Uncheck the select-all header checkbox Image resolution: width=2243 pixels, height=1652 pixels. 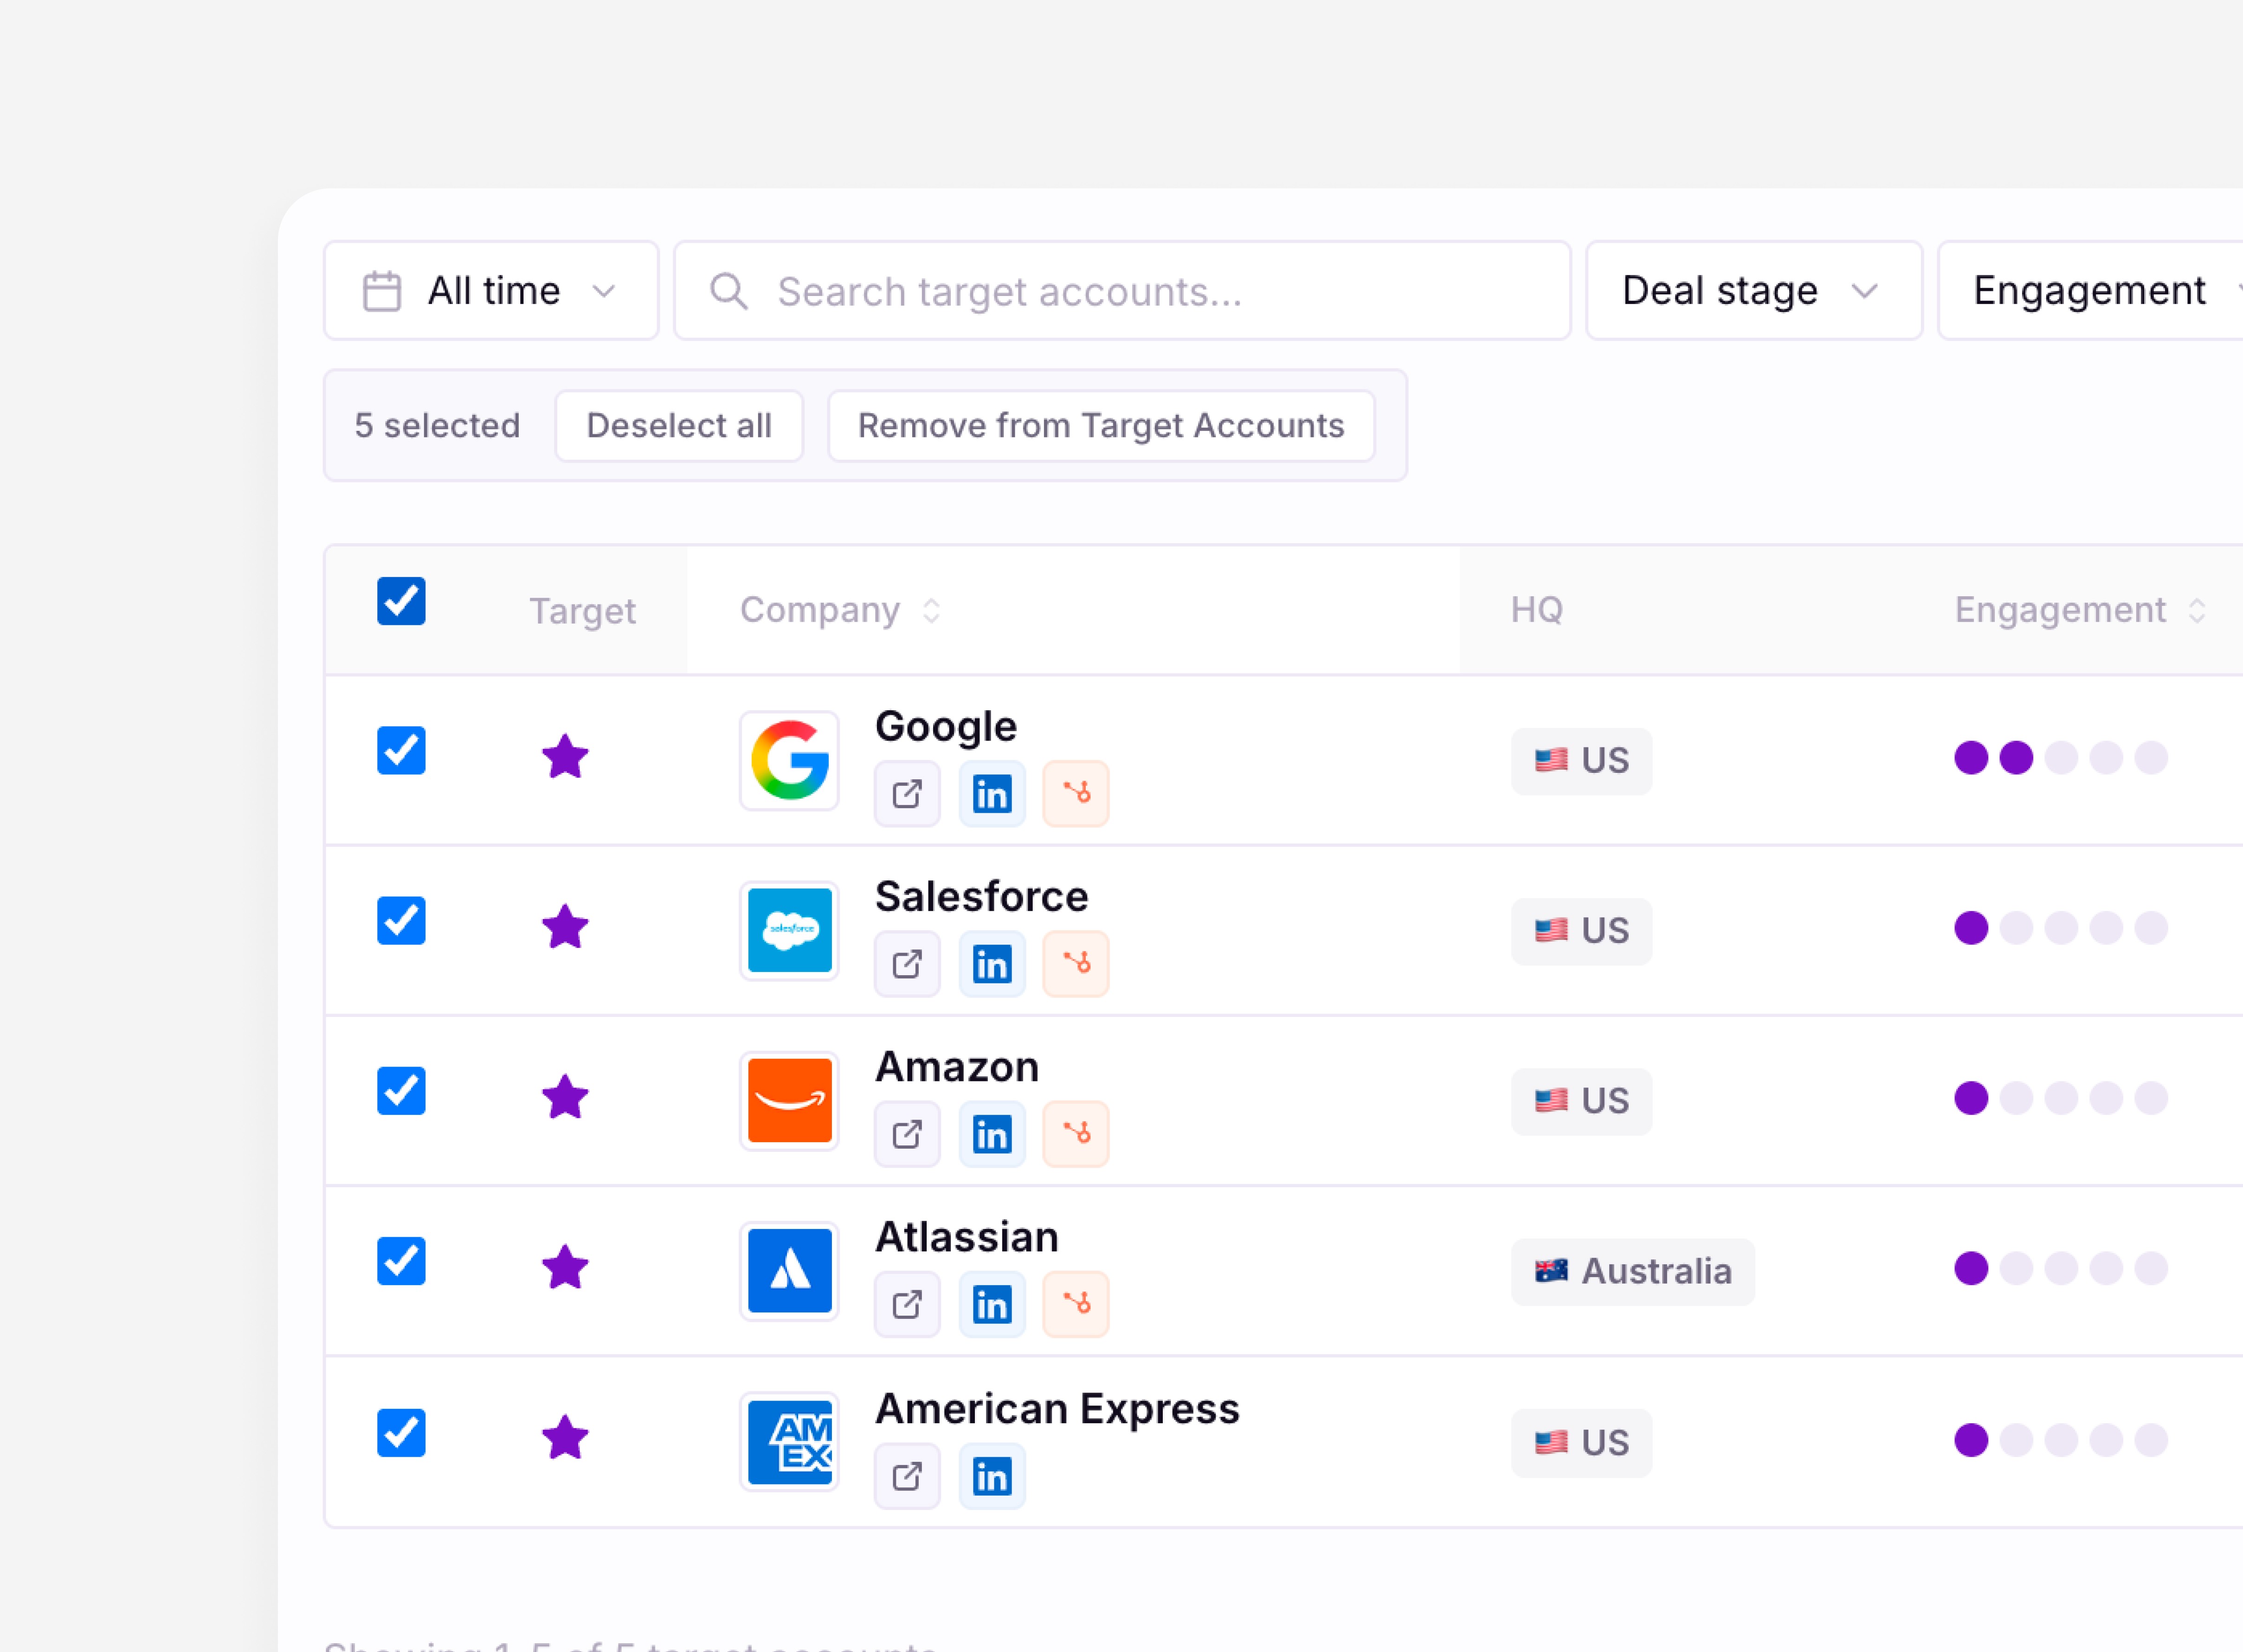click(x=401, y=601)
